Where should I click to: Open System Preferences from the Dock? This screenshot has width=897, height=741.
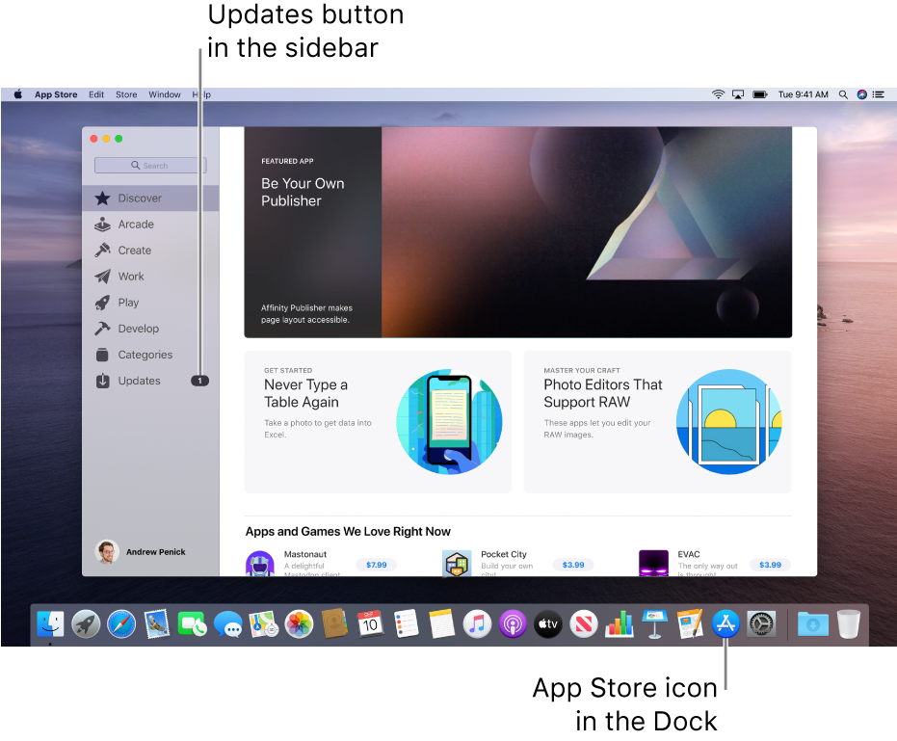click(761, 623)
